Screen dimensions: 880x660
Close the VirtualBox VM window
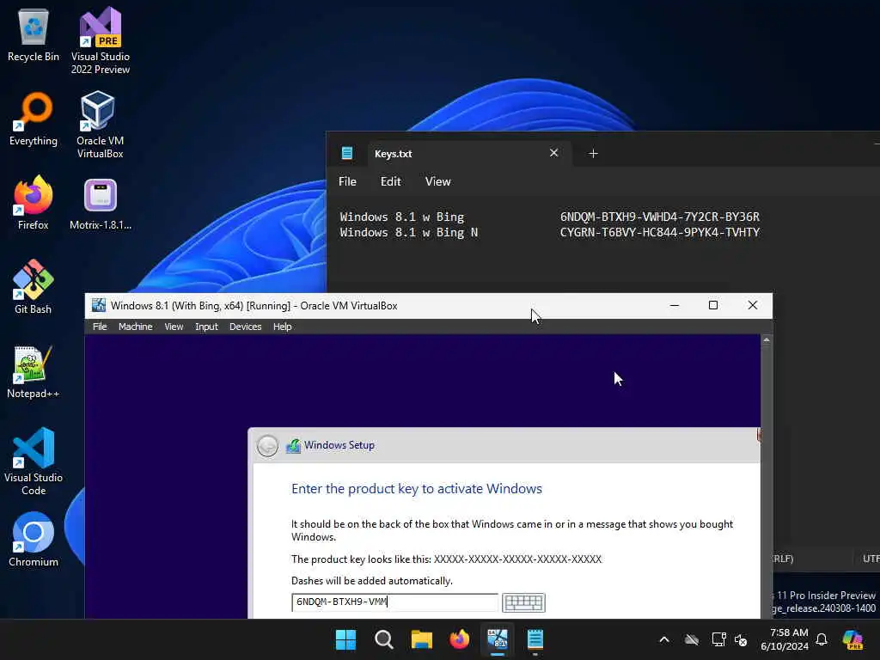753,305
